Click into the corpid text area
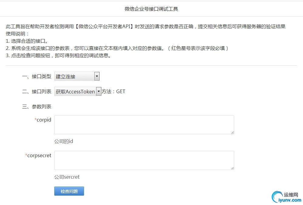This screenshot has height=205, width=303. point(144,125)
